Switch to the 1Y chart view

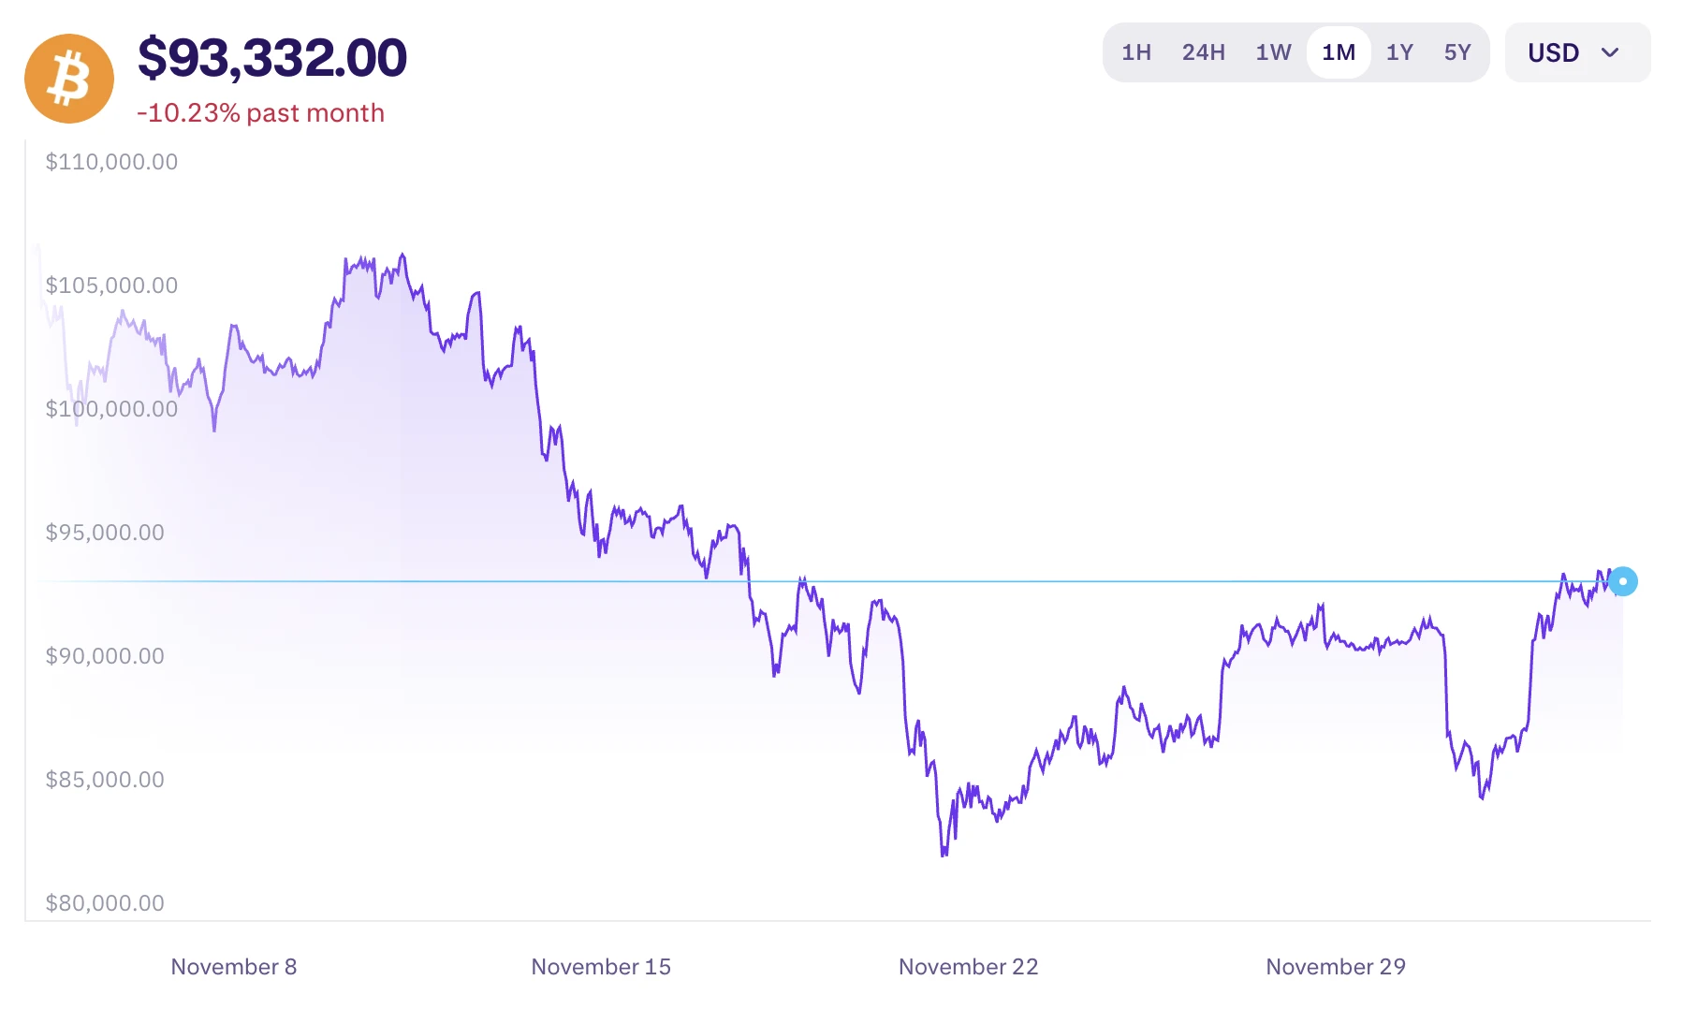click(1399, 53)
